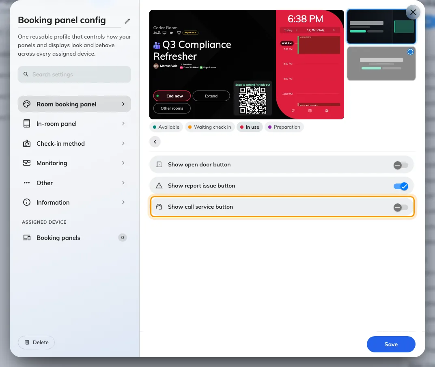Go back with the left chevron button

click(x=155, y=142)
